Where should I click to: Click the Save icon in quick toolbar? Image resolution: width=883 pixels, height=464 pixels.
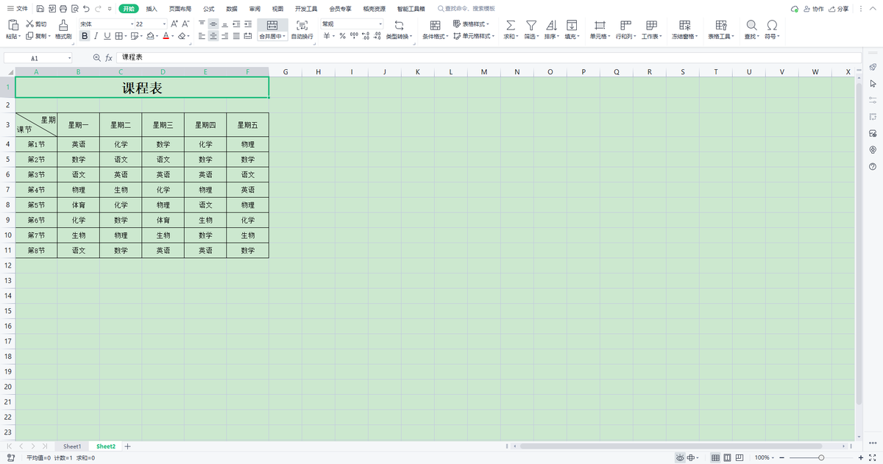pyautogui.click(x=40, y=9)
